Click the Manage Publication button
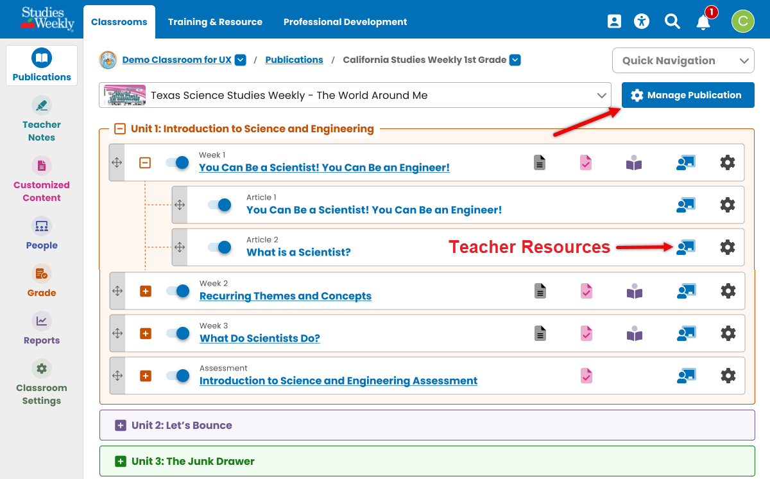The image size is (770, 479). click(x=688, y=95)
